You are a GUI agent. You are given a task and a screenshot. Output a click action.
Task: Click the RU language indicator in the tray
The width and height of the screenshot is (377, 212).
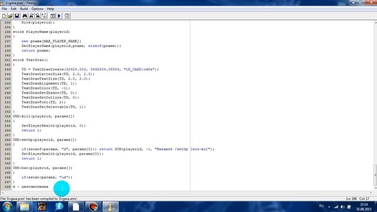pyautogui.click(x=322, y=206)
